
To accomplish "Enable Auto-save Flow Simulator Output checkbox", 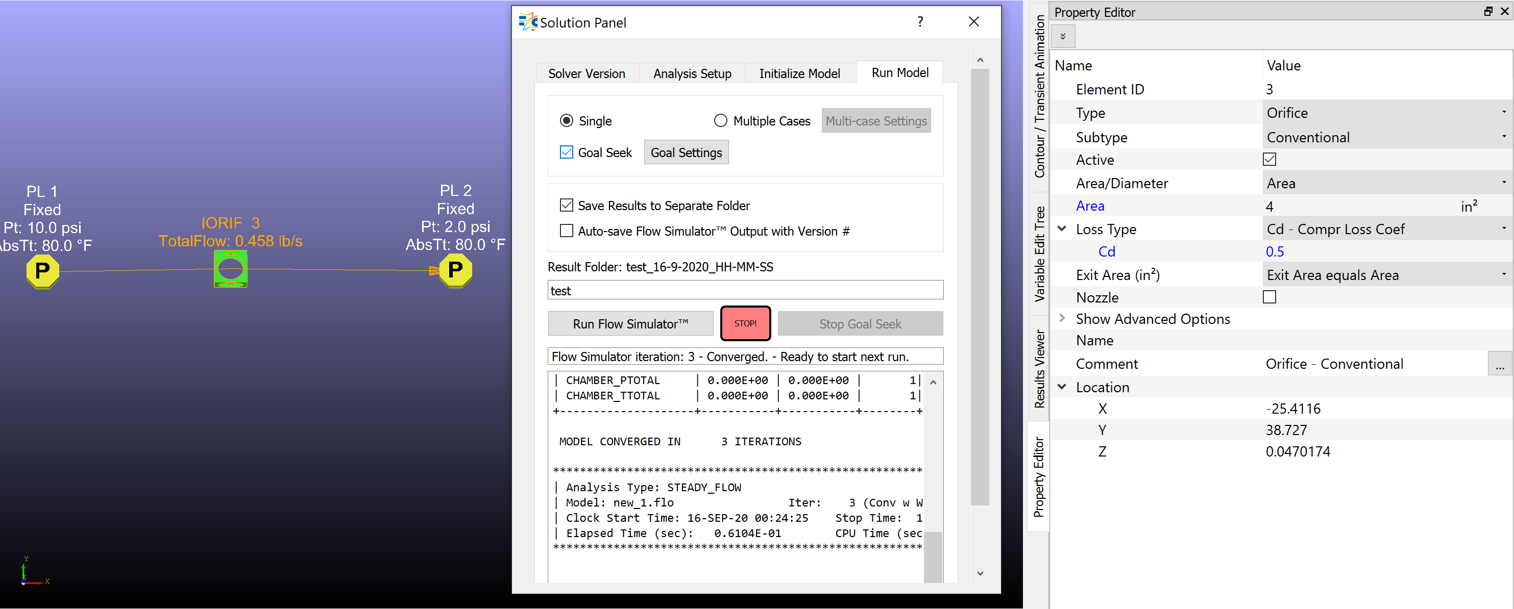I will (567, 231).
